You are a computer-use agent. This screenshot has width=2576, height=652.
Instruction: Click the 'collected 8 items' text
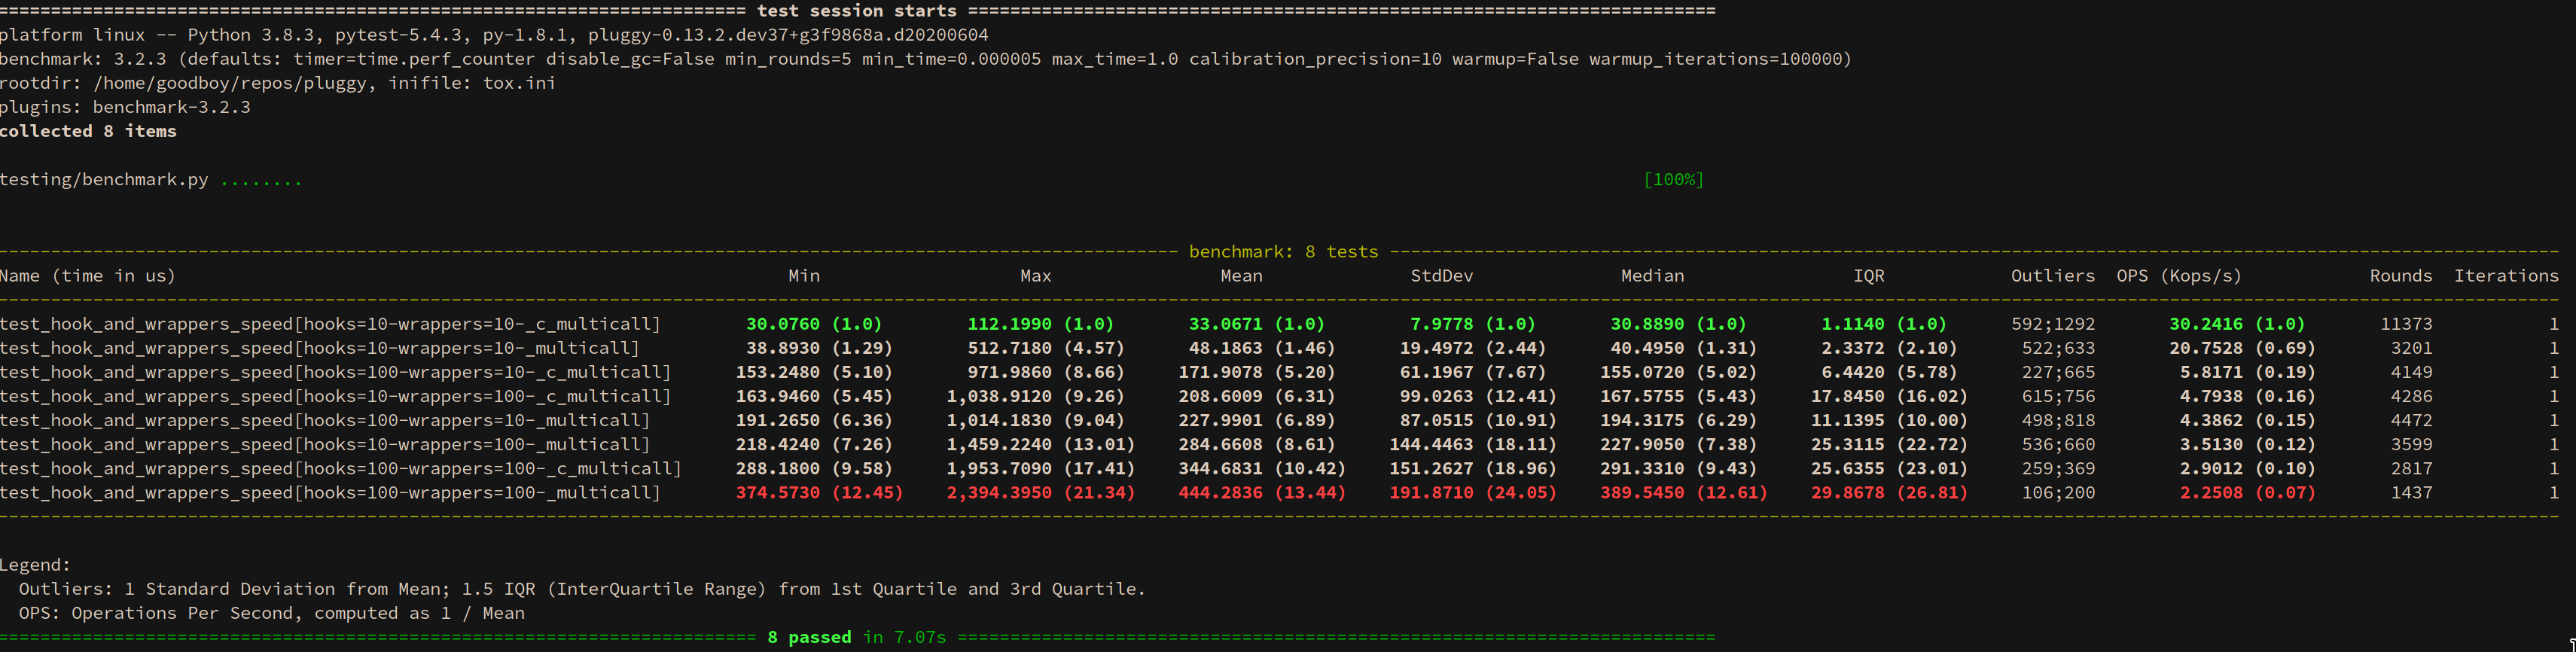click(88, 131)
